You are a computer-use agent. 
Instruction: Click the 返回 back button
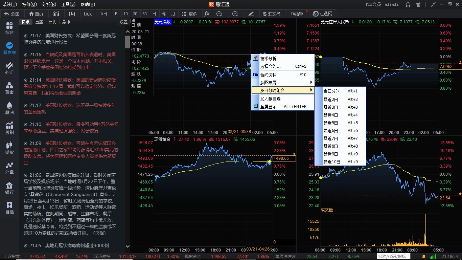coord(12,14)
